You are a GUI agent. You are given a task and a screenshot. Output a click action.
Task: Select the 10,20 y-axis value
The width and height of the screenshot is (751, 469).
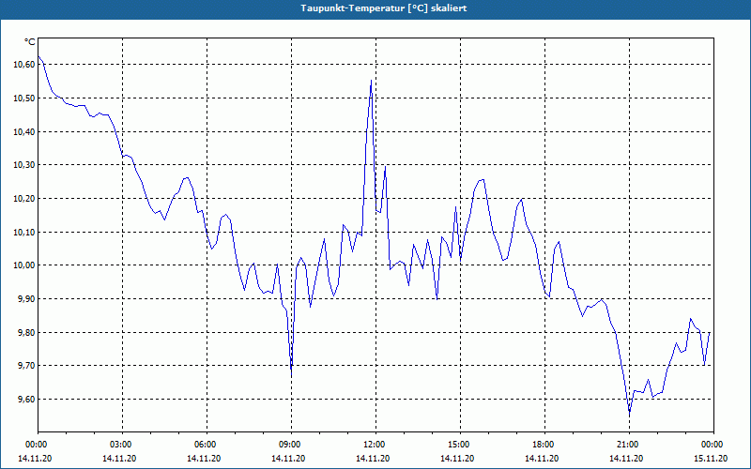(24, 199)
